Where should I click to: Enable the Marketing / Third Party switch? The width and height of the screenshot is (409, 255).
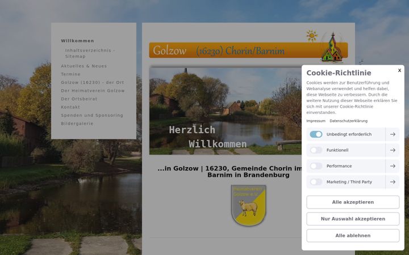(x=316, y=182)
